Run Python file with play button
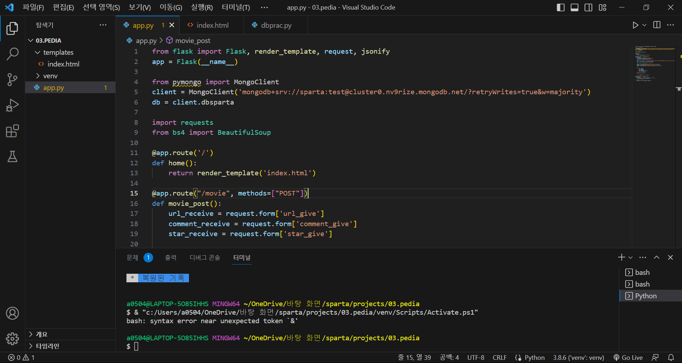682x363 pixels. [635, 25]
